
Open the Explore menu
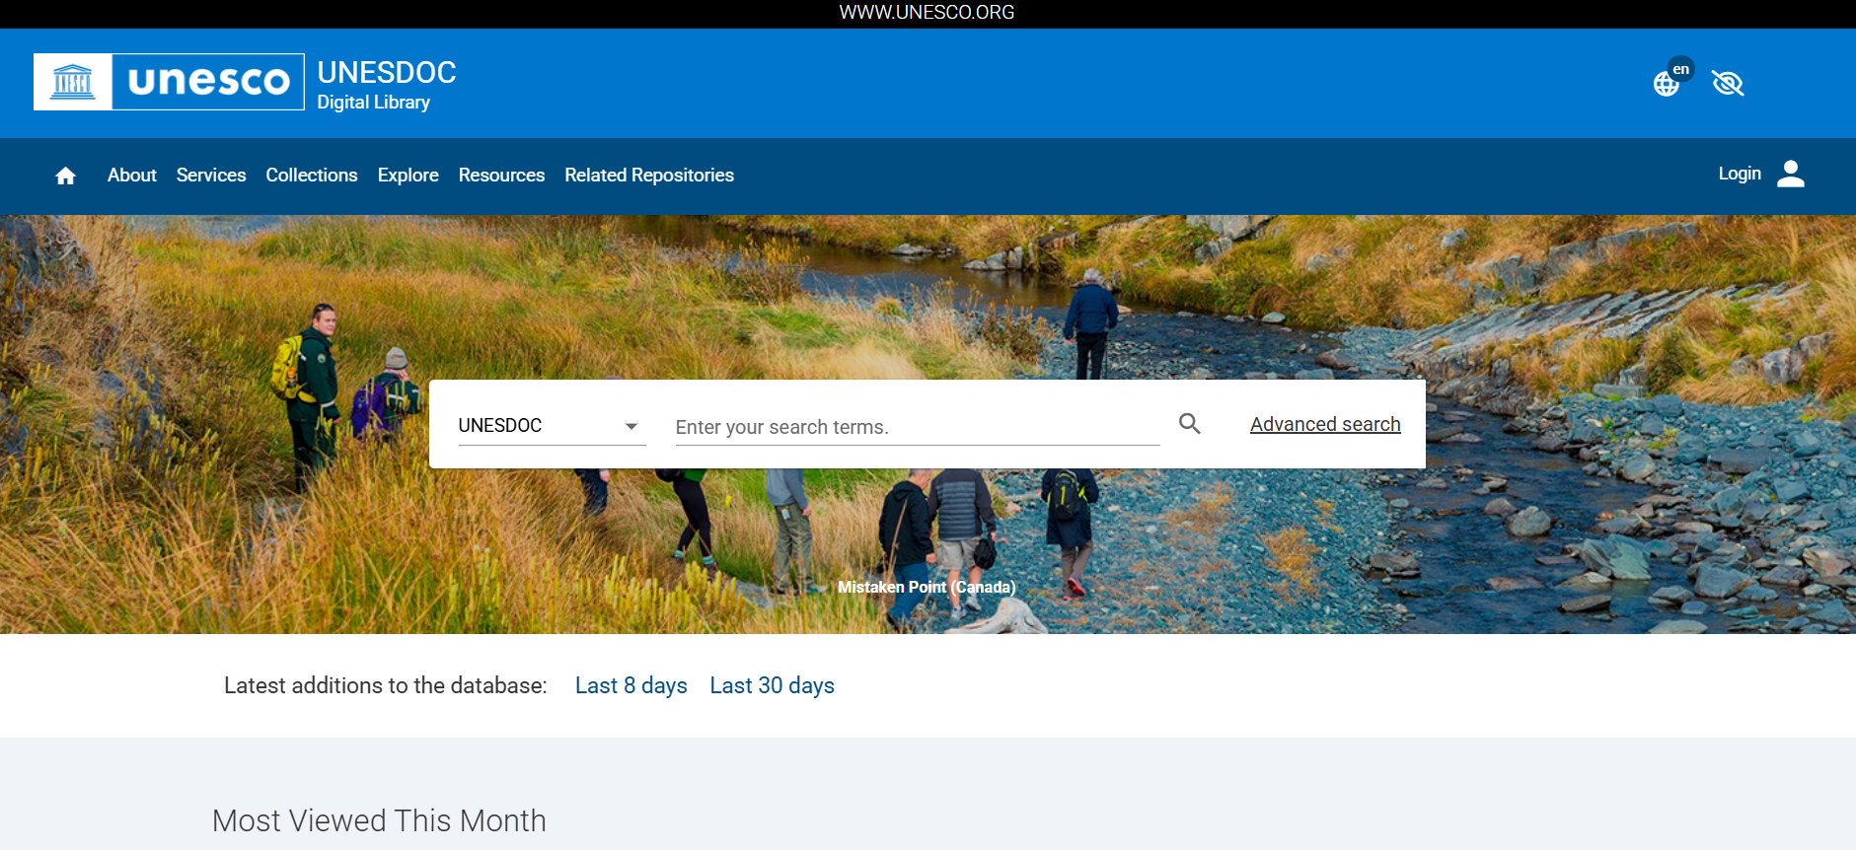pyautogui.click(x=408, y=176)
